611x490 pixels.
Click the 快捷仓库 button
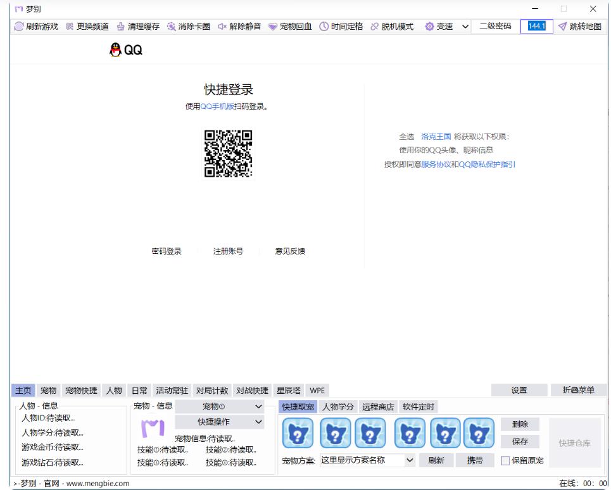pyautogui.click(x=575, y=443)
